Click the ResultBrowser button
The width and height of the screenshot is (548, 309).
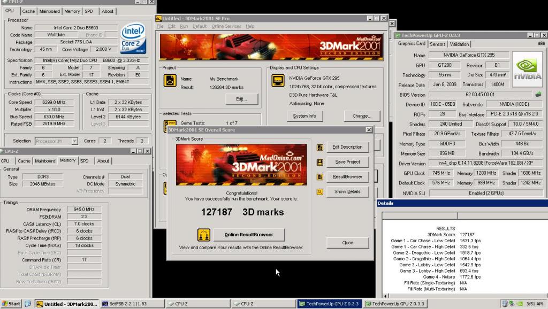coord(347,177)
